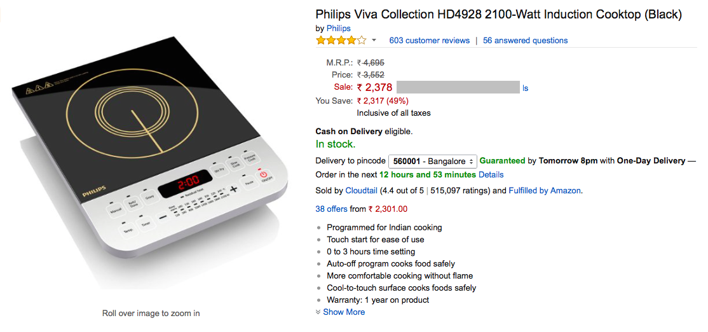
Task: Click the gold Philips logo on the cooktop
Action: (94, 192)
